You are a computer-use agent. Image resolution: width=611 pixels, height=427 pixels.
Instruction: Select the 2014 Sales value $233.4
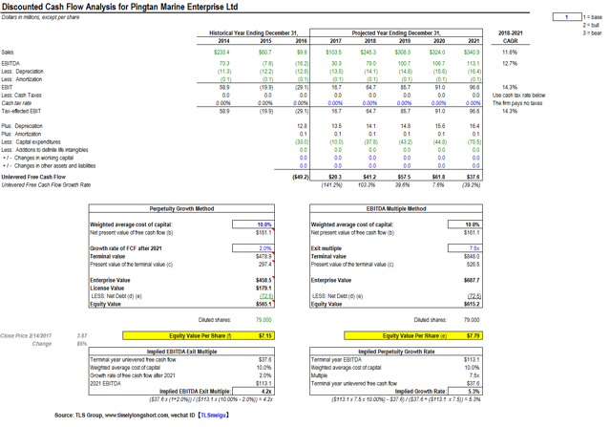coord(221,53)
